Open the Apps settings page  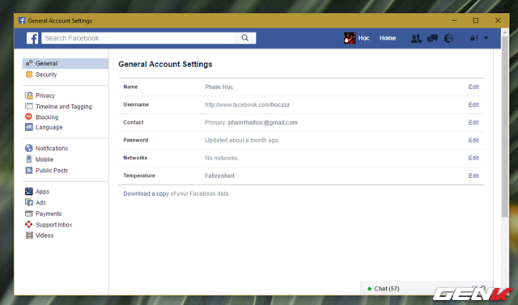coord(42,192)
